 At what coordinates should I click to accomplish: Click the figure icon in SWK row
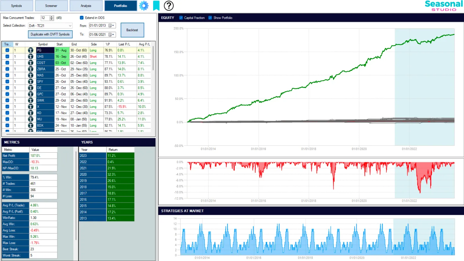pos(30,100)
